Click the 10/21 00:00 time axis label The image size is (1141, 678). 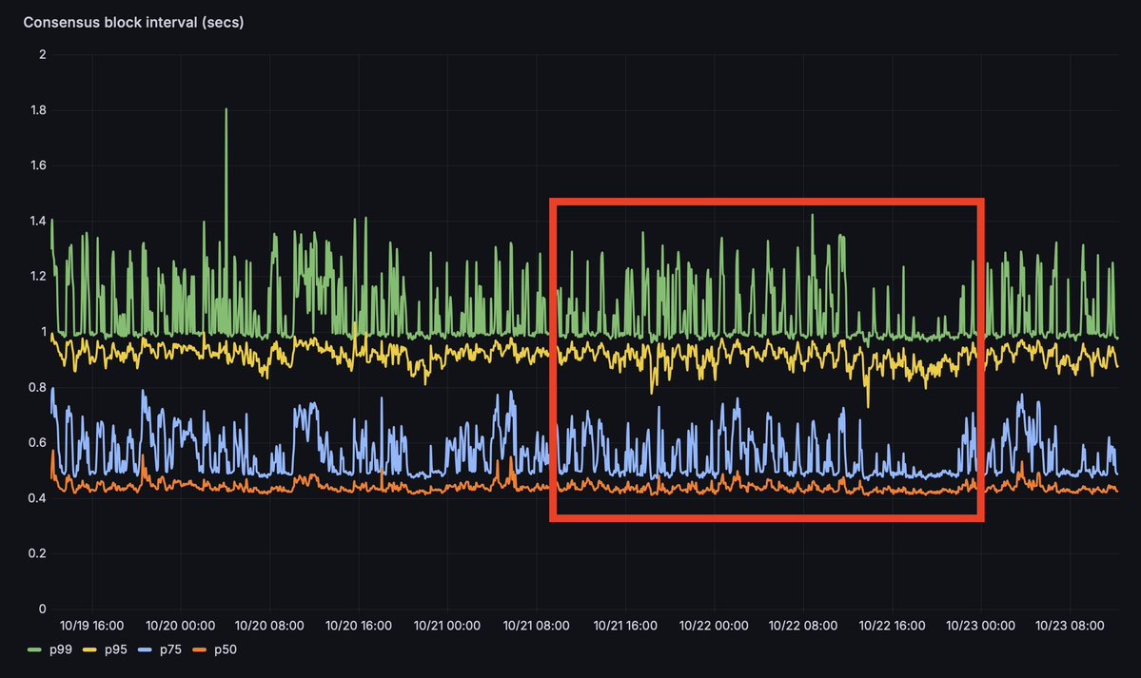(447, 626)
